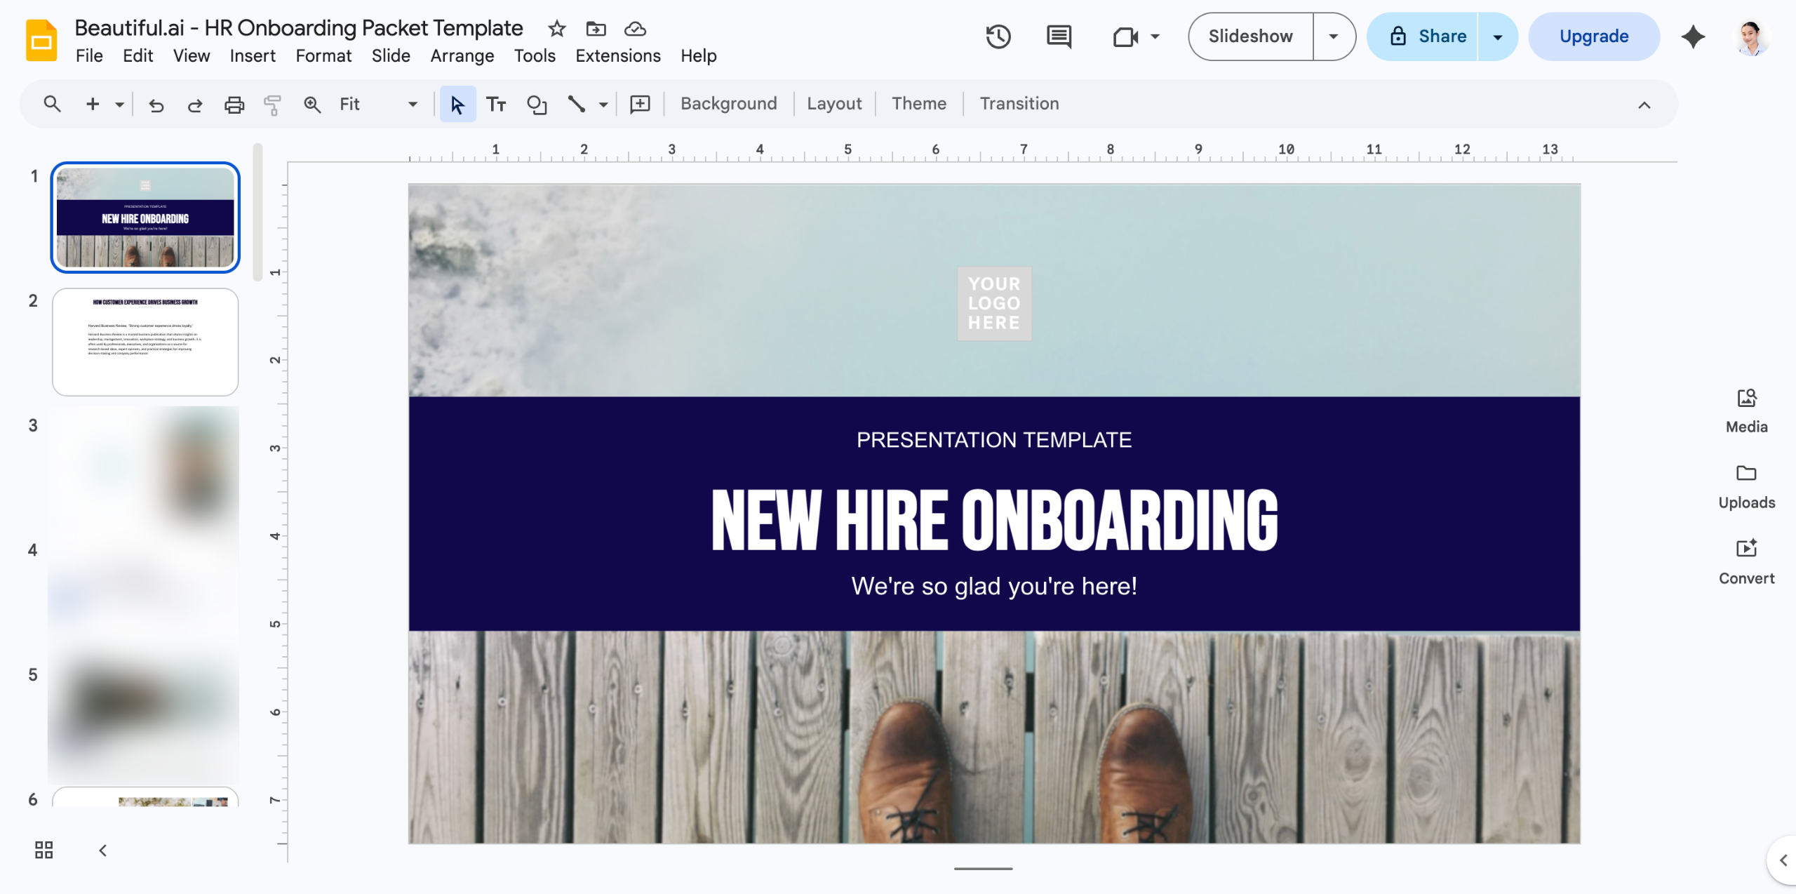This screenshot has width=1796, height=894.
Task: Open the Extensions menu
Action: tap(618, 55)
